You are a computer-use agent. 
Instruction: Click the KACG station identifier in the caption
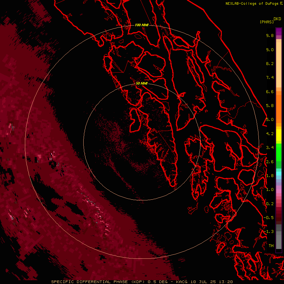pos(182,282)
